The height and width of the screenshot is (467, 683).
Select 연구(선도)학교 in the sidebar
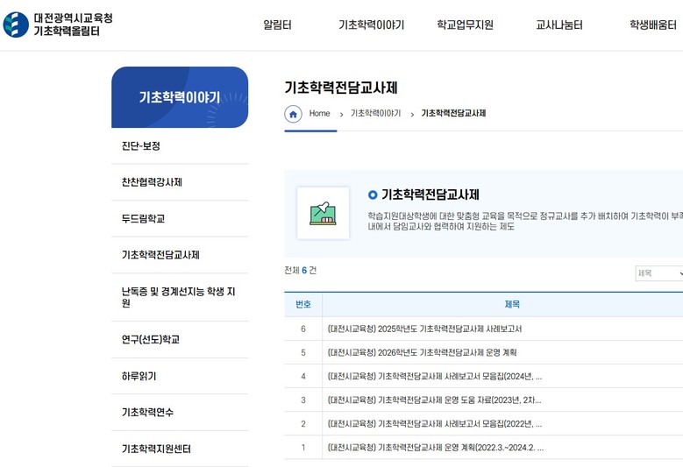(150, 340)
